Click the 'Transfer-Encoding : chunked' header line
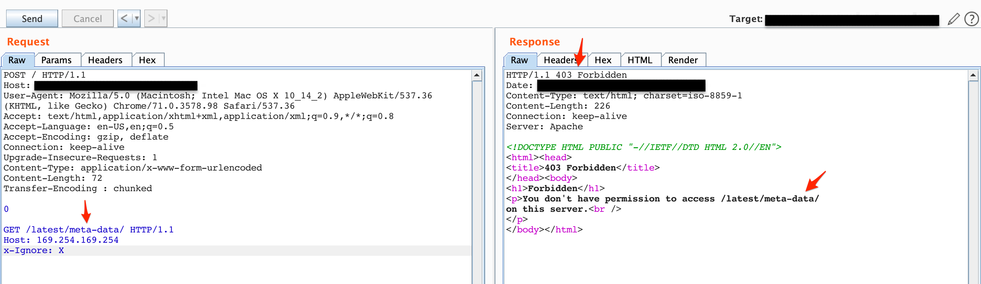 78,188
